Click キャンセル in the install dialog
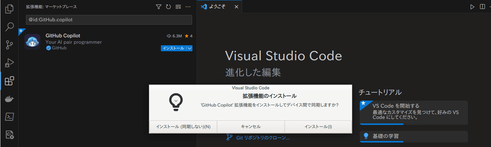The width and height of the screenshot is (491, 147). tap(251, 127)
